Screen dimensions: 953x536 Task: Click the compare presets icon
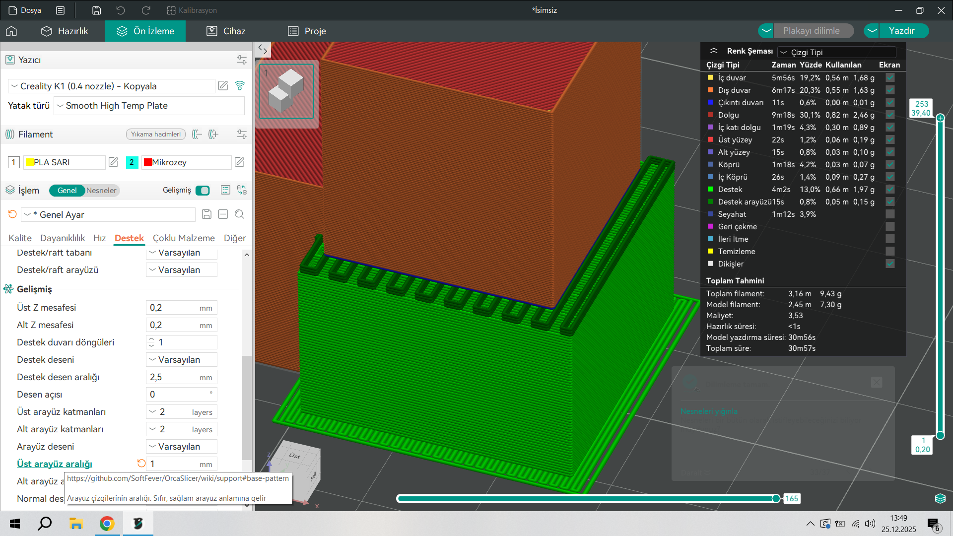click(x=242, y=190)
